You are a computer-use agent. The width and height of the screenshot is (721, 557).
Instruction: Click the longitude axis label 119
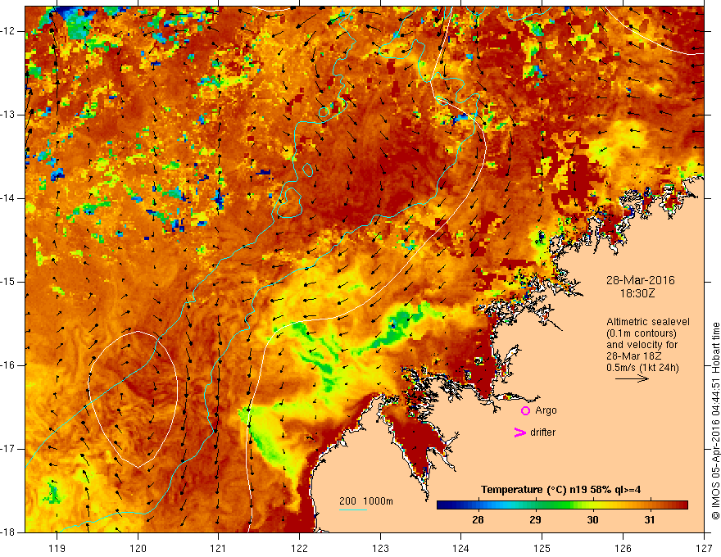57,548
